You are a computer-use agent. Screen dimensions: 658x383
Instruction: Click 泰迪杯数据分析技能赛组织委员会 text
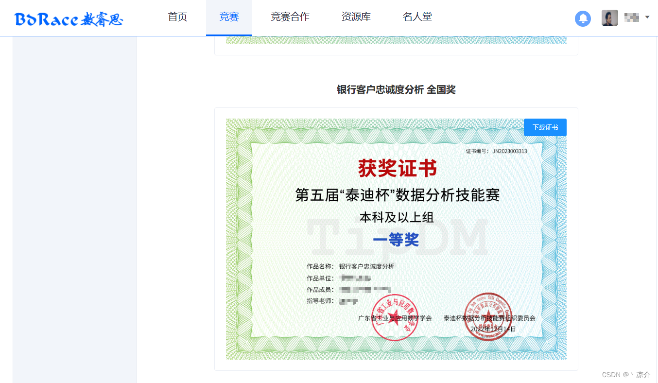tap(489, 318)
